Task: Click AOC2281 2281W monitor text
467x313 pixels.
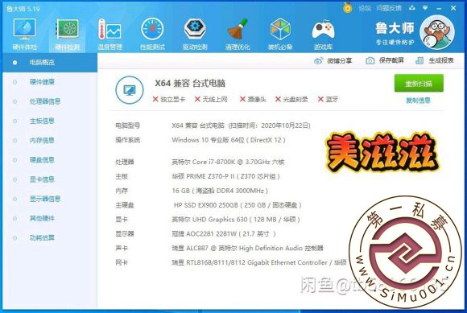Action: (x=224, y=234)
